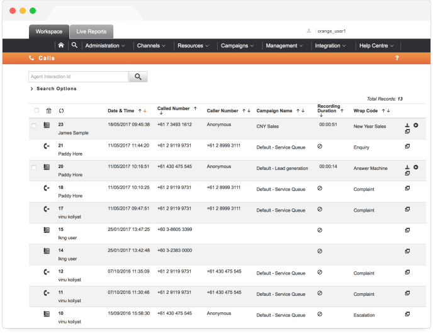
Task: Click the user avatar icon near orange_user1
Action: pyautogui.click(x=309, y=31)
